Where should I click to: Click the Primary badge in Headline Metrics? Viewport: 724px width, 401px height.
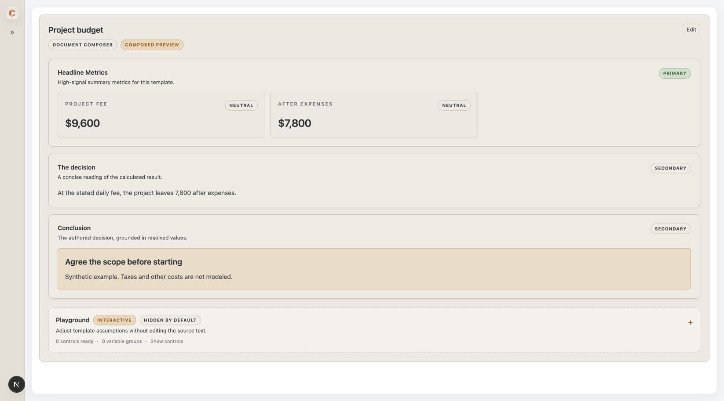coord(674,73)
